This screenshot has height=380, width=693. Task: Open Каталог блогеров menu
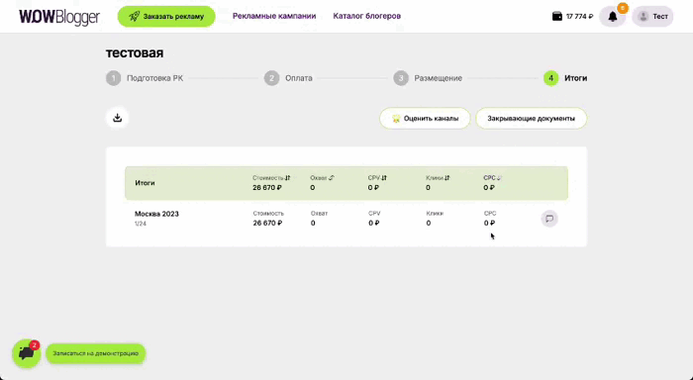tap(367, 16)
